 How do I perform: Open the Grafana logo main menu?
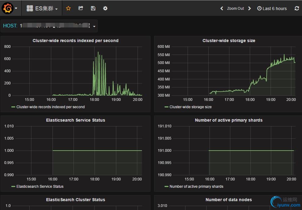pos(8,8)
